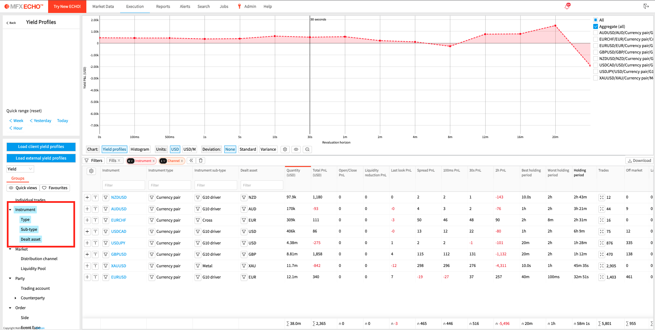This screenshot has height=330, width=655.
Task: Set Units to USD/M
Action: coord(189,149)
